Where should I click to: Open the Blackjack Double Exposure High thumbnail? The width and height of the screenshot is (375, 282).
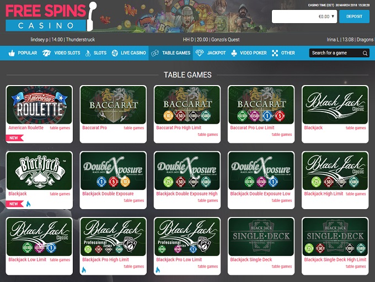(x=187, y=171)
